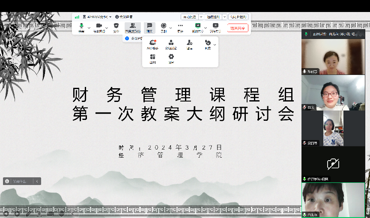Viewport: 370px width, 218px height.
Task: Open the AI assistant from the More menu
Action: 152,44
